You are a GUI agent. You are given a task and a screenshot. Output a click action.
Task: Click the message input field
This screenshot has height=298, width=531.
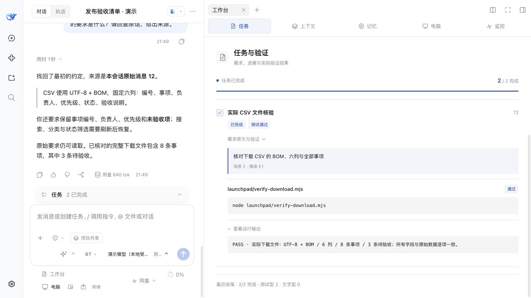tap(112, 216)
